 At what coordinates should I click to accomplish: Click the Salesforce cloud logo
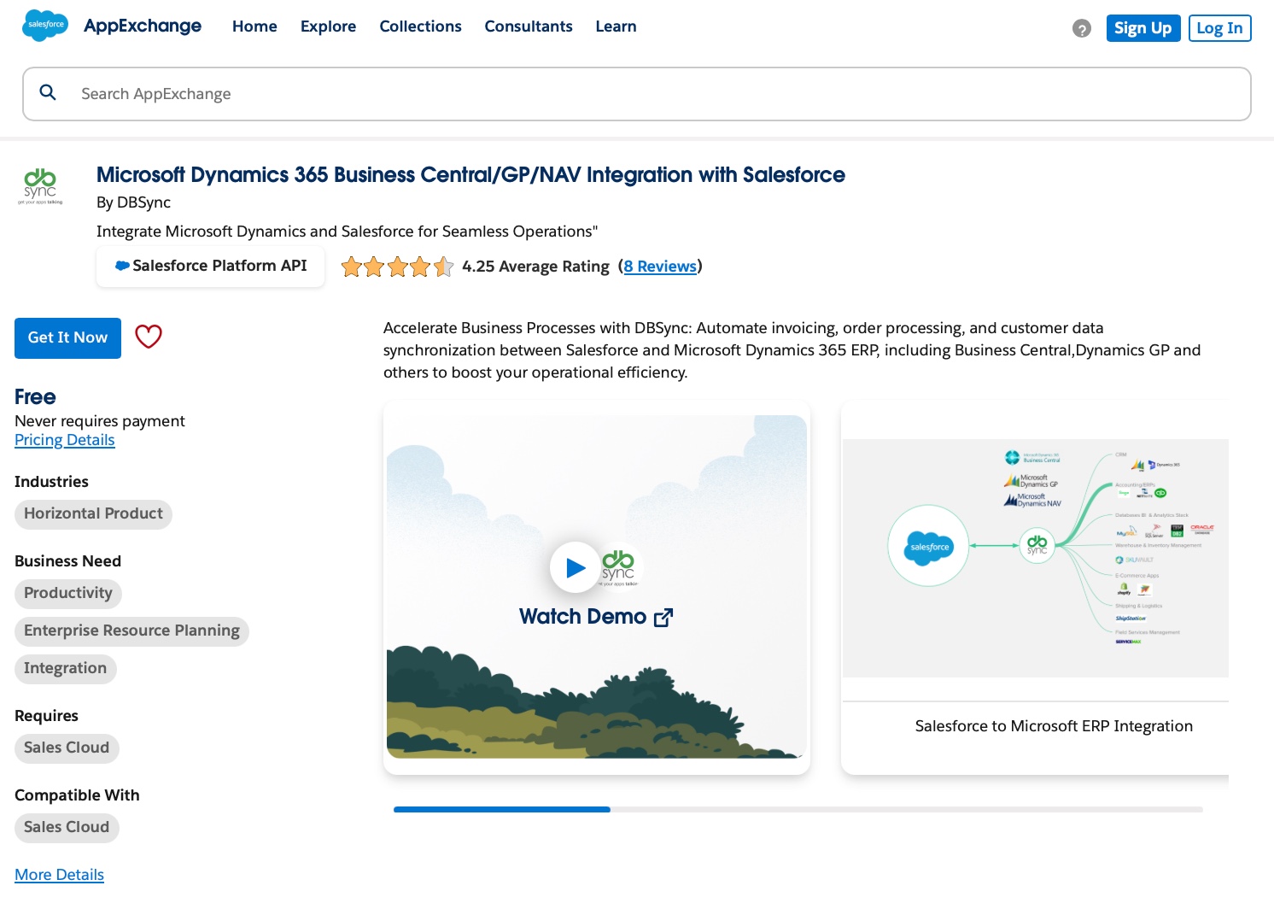pyautogui.click(x=44, y=26)
